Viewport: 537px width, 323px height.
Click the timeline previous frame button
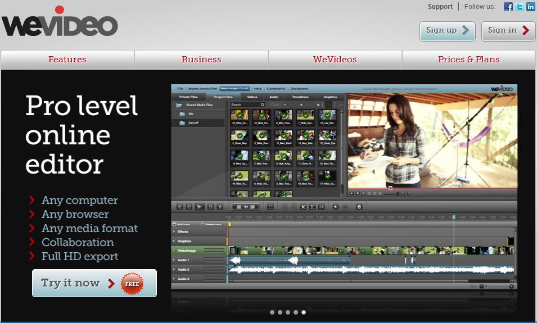189,207
